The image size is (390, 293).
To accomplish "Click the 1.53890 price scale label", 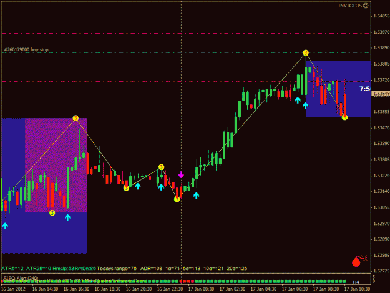I will coord(381,48).
